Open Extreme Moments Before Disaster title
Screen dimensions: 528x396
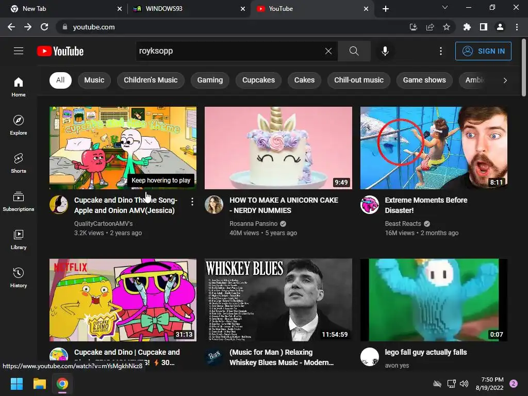[426, 205]
